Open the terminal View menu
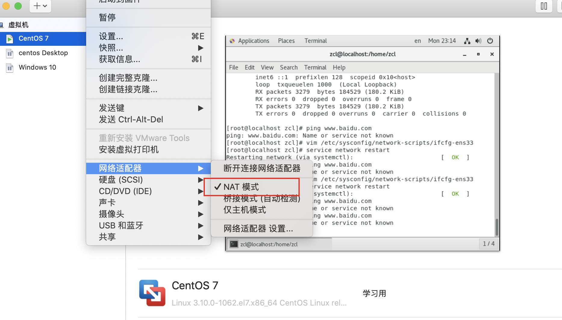The image size is (562, 320). (267, 67)
